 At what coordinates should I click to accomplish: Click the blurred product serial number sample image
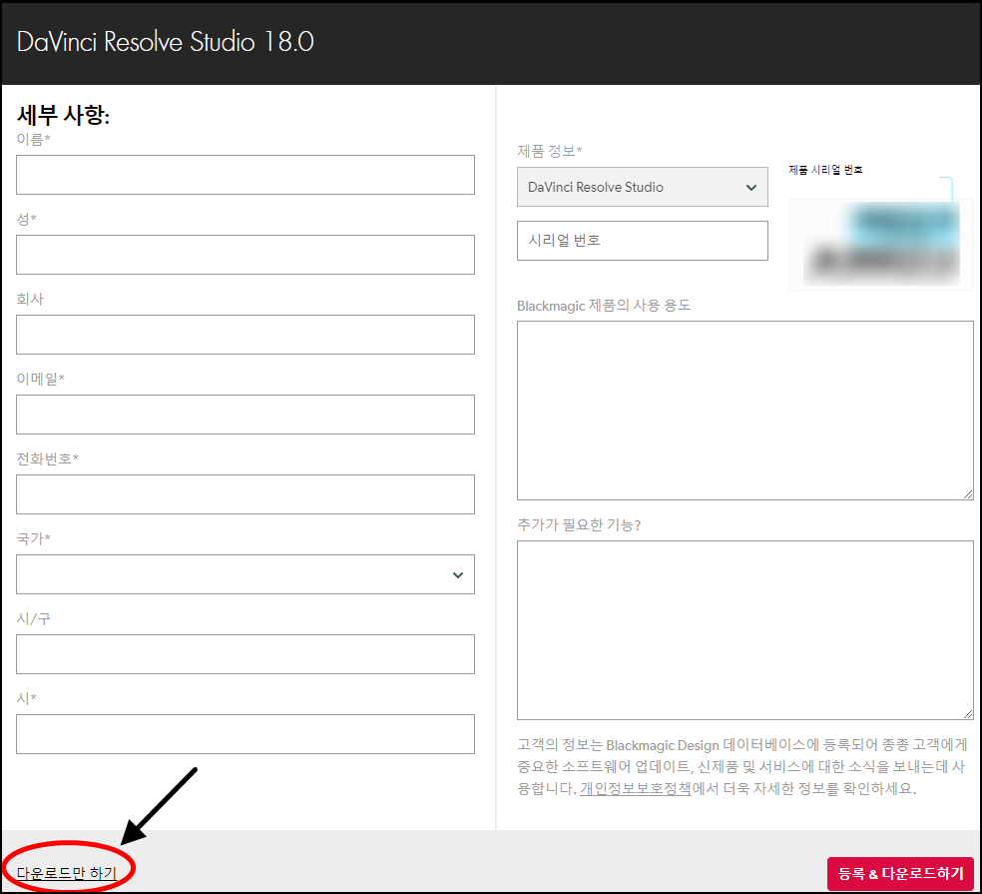[881, 245]
